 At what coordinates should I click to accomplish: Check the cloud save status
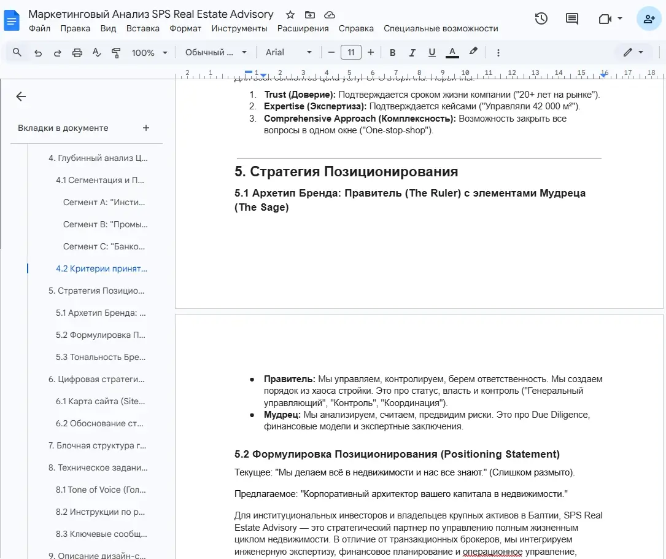point(330,14)
